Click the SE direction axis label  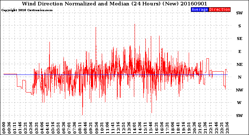point(240,39)
